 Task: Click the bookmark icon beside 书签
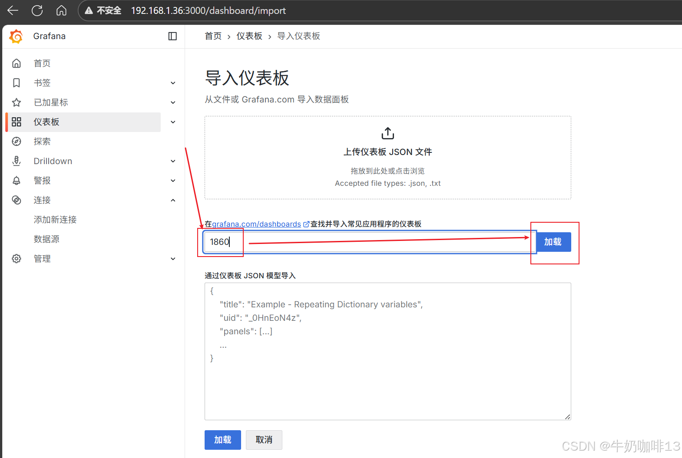tap(17, 83)
